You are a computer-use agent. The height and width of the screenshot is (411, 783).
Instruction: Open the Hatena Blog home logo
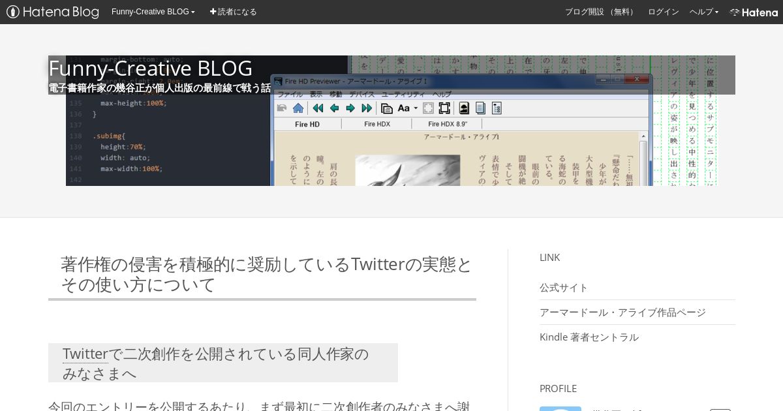tap(53, 12)
